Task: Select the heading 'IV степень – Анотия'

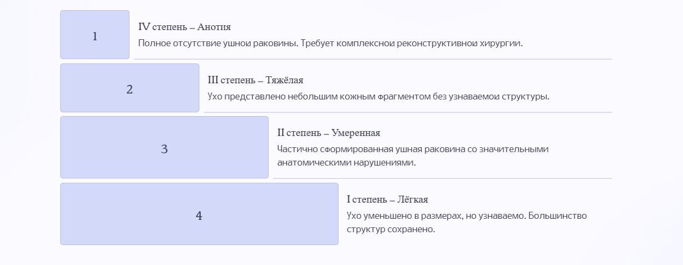Action: pos(184,27)
